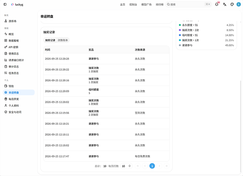Click the 2 次抽奖 prize detail

93,115
